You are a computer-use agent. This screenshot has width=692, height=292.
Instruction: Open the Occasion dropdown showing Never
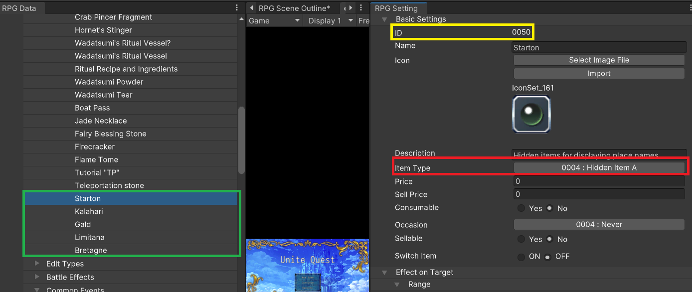(599, 225)
